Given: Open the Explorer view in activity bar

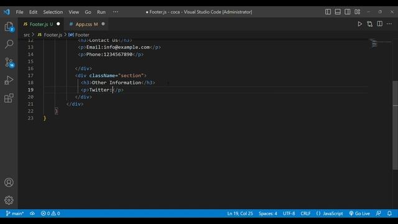Looking at the screenshot, I should [9, 27].
